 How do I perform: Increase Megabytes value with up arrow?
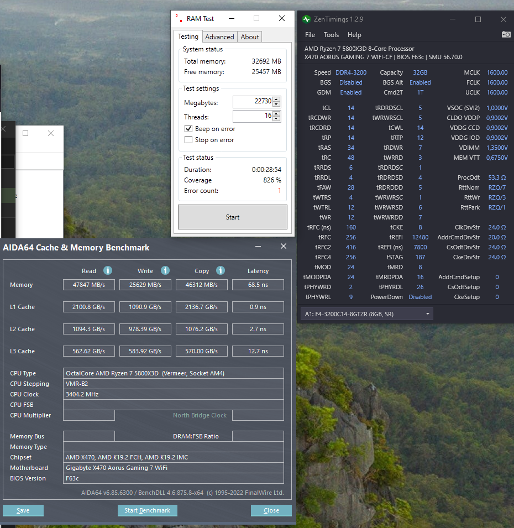[276, 100]
